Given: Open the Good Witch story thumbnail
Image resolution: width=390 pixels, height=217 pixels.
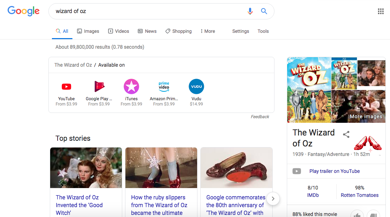Looking at the screenshot, I should tap(86, 168).
